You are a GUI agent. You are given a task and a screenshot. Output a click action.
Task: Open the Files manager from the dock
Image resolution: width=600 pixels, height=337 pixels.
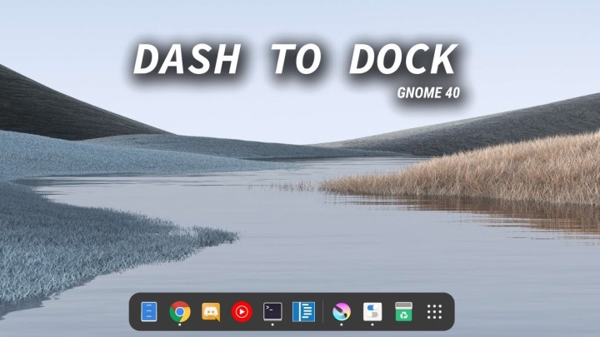click(149, 311)
